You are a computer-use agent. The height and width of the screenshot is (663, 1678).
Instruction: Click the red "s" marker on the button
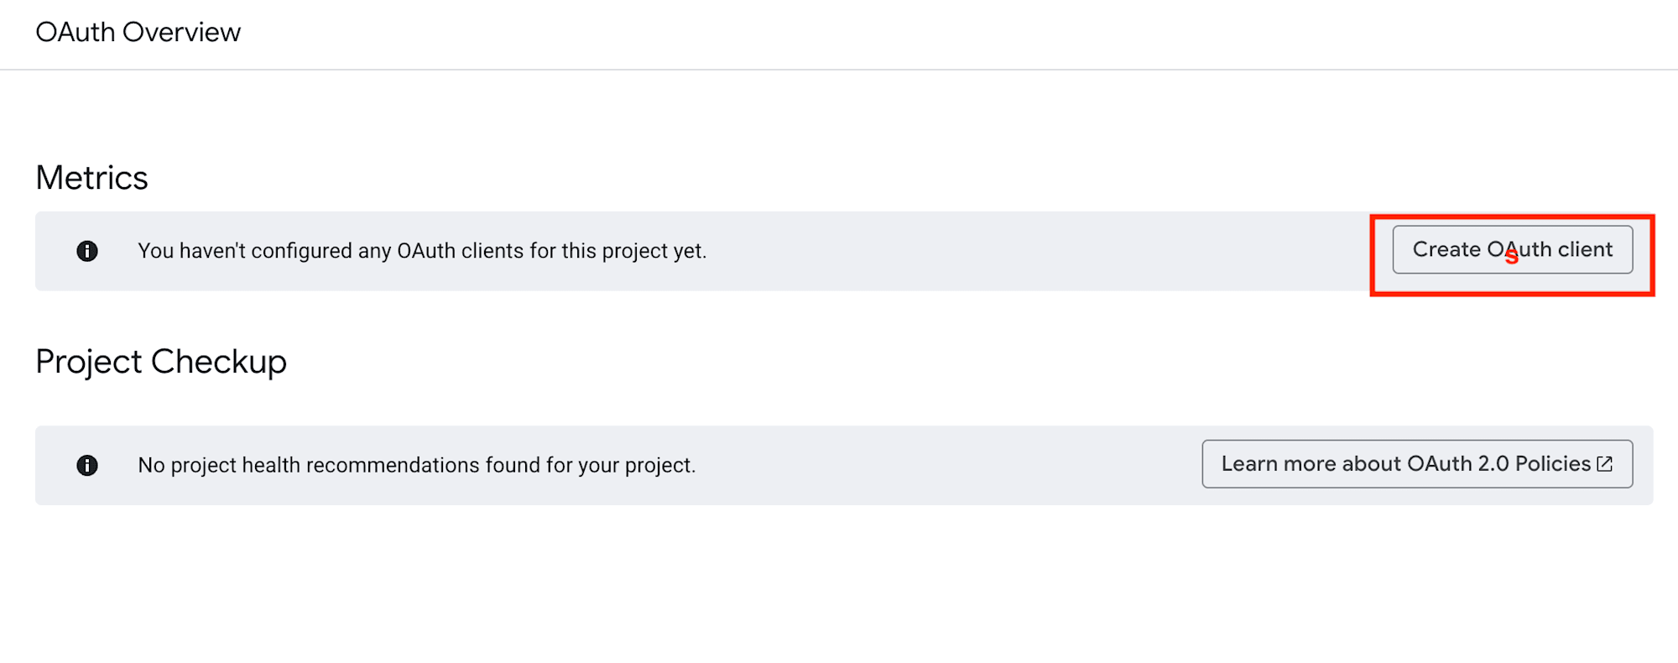click(1511, 258)
